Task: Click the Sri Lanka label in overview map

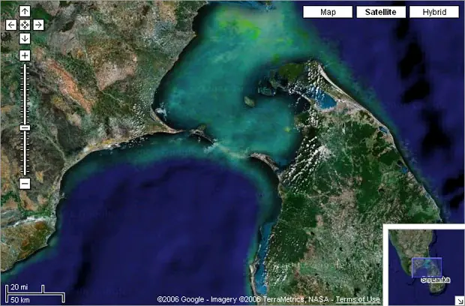Action: click(435, 280)
